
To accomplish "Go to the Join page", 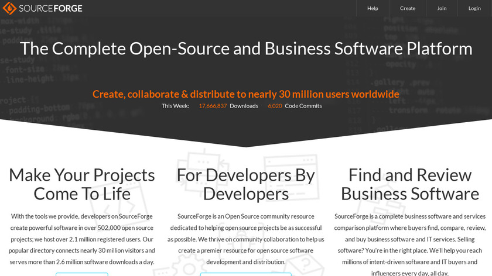I will (442, 8).
